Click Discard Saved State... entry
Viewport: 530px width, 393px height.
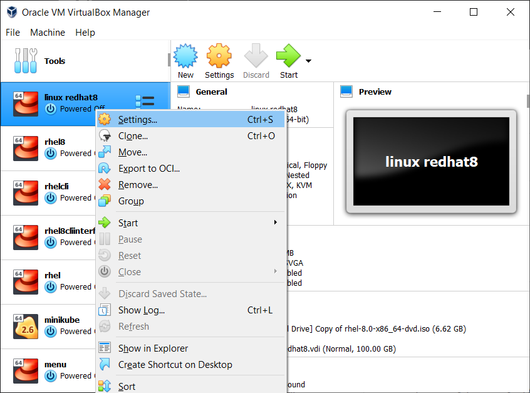[190, 293]
